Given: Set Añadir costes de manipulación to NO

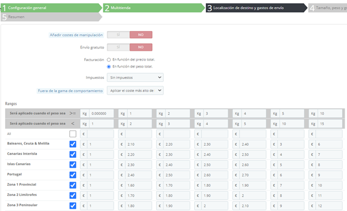Looking at the screenshot, I should 141,35.
